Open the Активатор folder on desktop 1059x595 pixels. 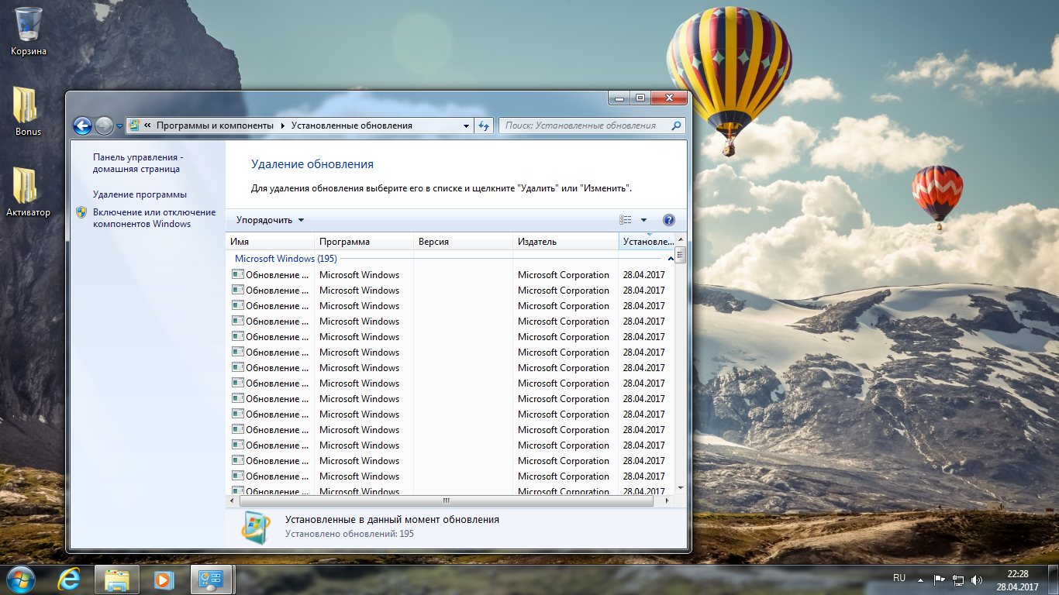point(28,192)
